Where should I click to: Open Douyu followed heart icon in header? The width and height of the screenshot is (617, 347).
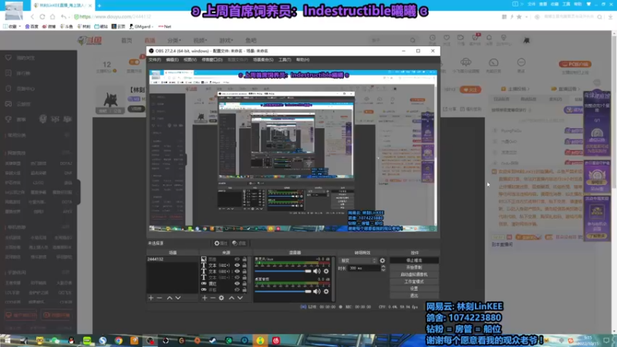pyautogui.click(x=447, y=38)
